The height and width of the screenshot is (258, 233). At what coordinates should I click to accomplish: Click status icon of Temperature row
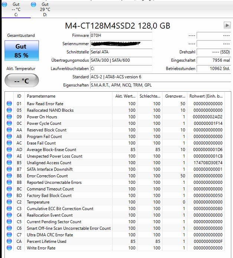coord(9,202)
